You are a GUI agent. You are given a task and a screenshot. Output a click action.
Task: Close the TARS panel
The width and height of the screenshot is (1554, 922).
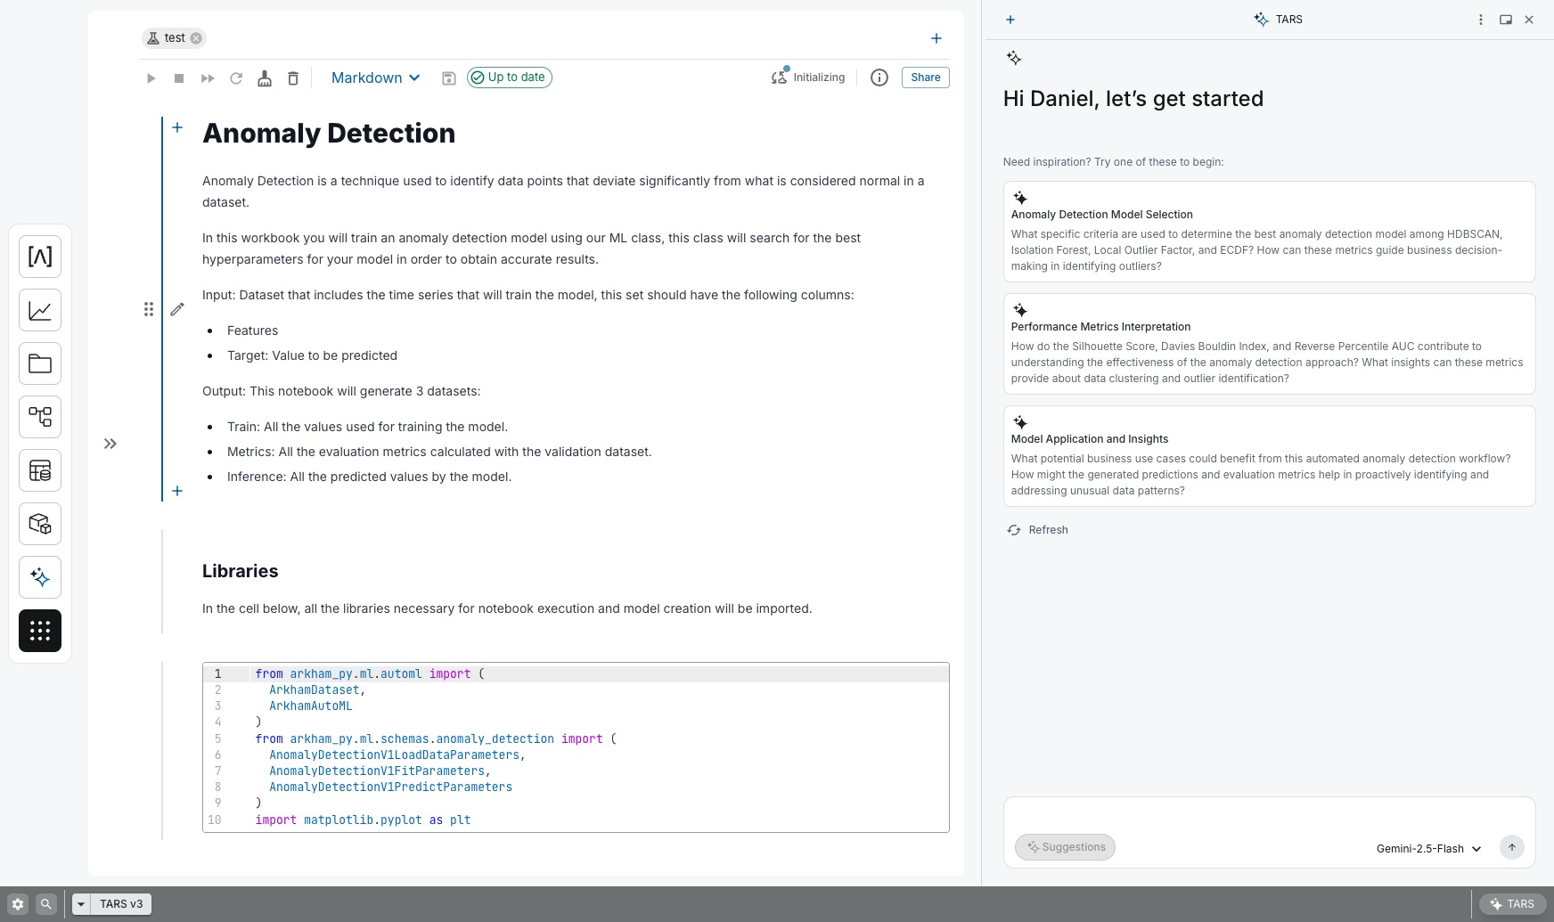pyautogui.click(x=1529, y=20)
